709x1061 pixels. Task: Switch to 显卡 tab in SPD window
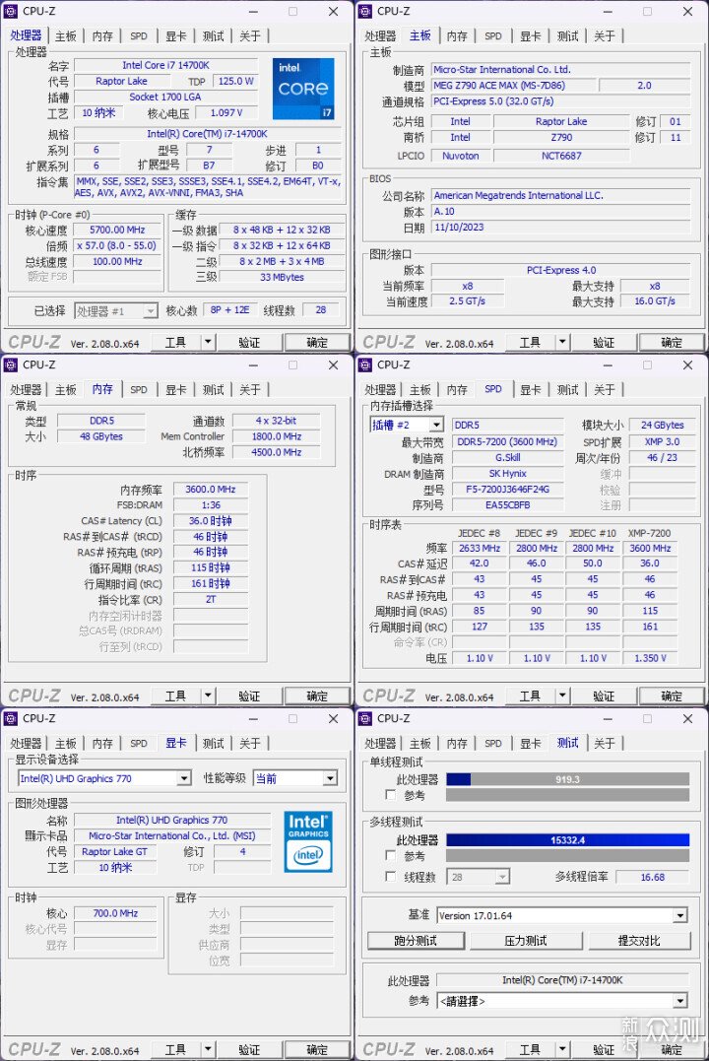[x=531, y=390]
